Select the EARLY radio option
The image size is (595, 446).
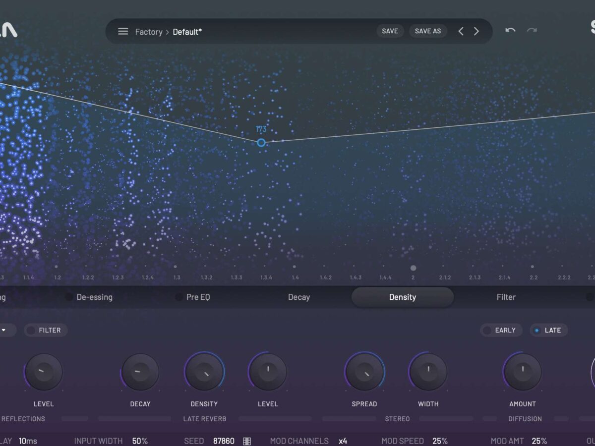coord(487,330)
